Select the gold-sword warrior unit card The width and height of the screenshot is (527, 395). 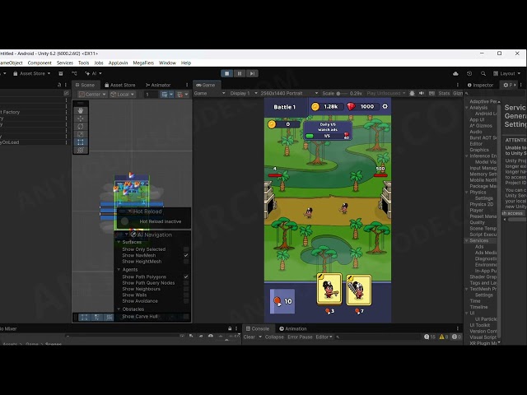[329, 289]
